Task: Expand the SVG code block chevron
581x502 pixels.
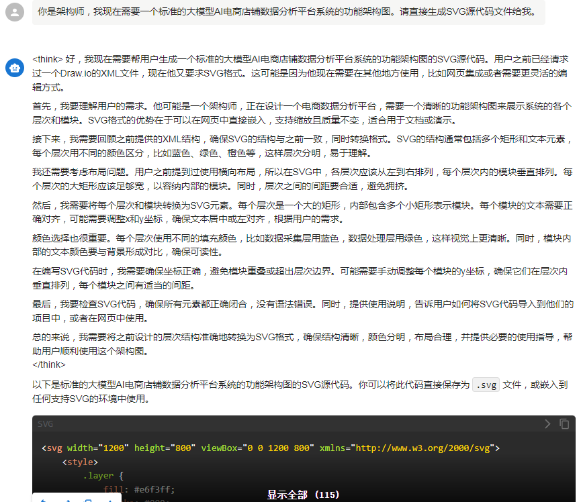Action: (547, 424)
